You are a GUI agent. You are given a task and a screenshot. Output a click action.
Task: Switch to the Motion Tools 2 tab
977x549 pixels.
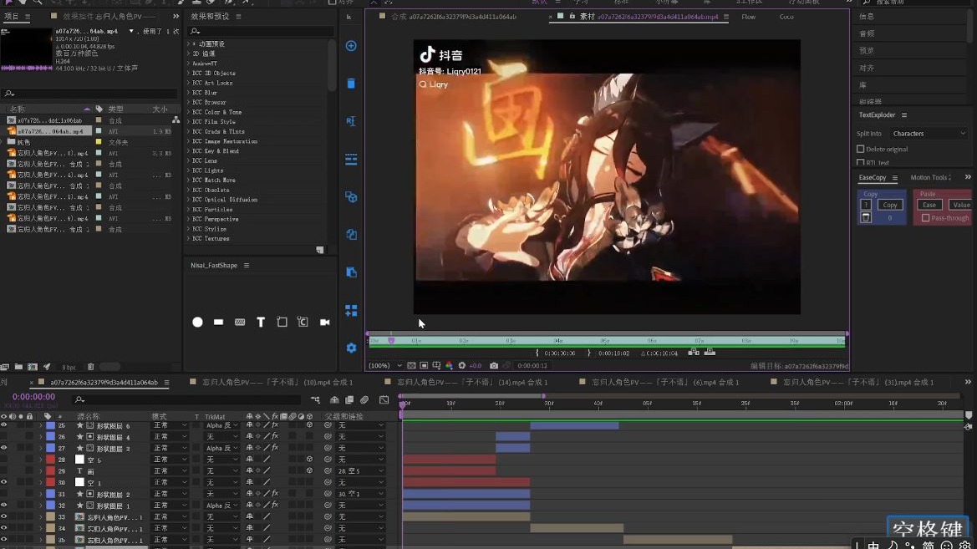point(930,178)
